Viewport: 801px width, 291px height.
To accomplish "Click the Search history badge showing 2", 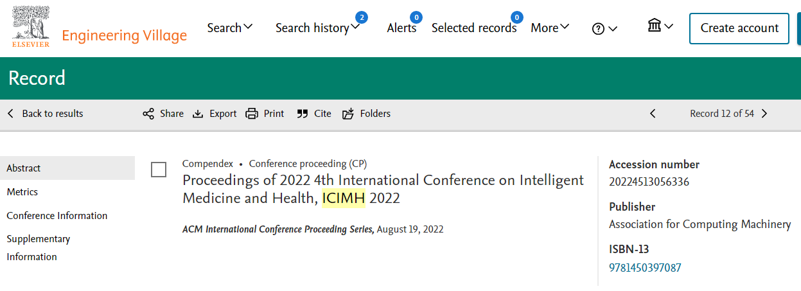I will tap(362, 17).
